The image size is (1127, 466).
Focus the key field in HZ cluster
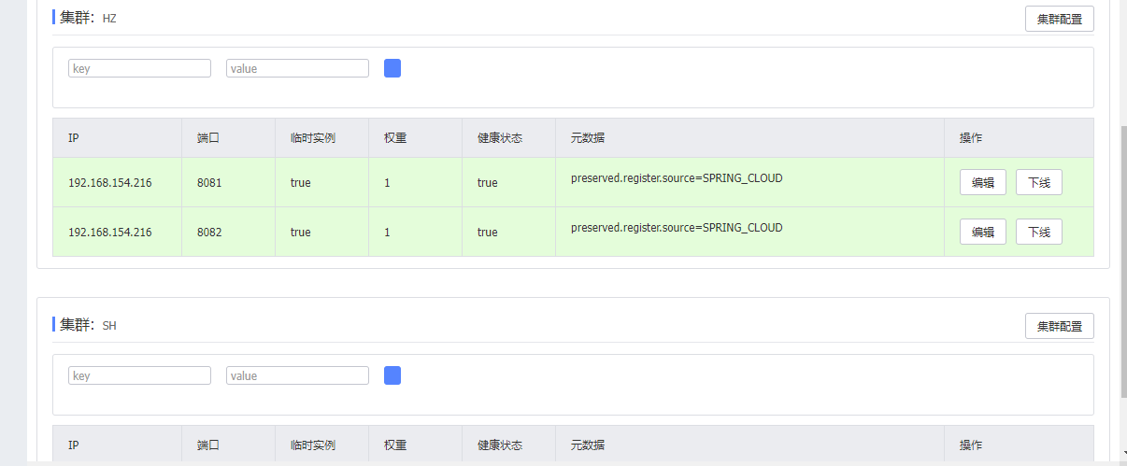click(140, 68)
